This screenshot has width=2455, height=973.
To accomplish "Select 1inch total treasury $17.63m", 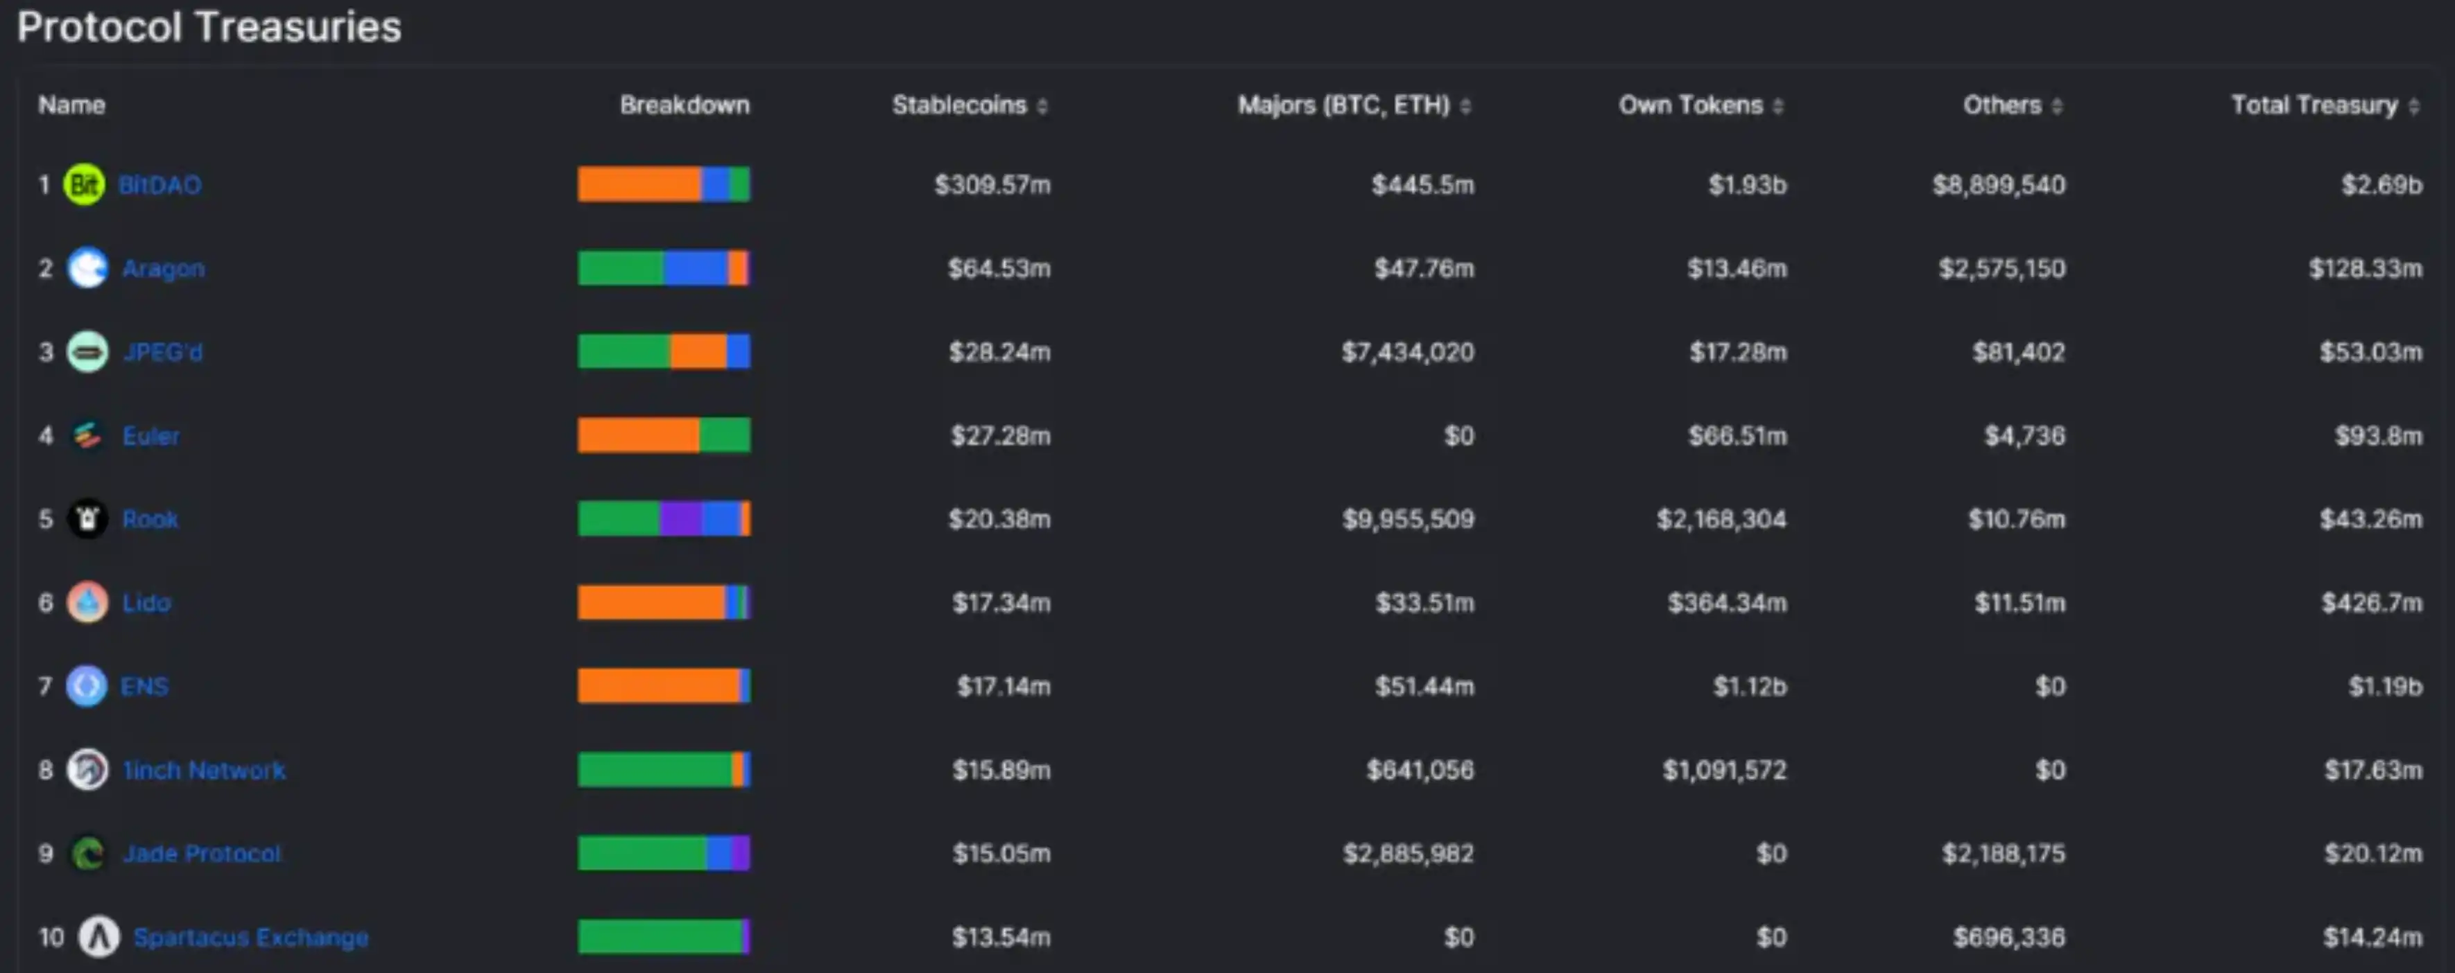I will 2373,770.
